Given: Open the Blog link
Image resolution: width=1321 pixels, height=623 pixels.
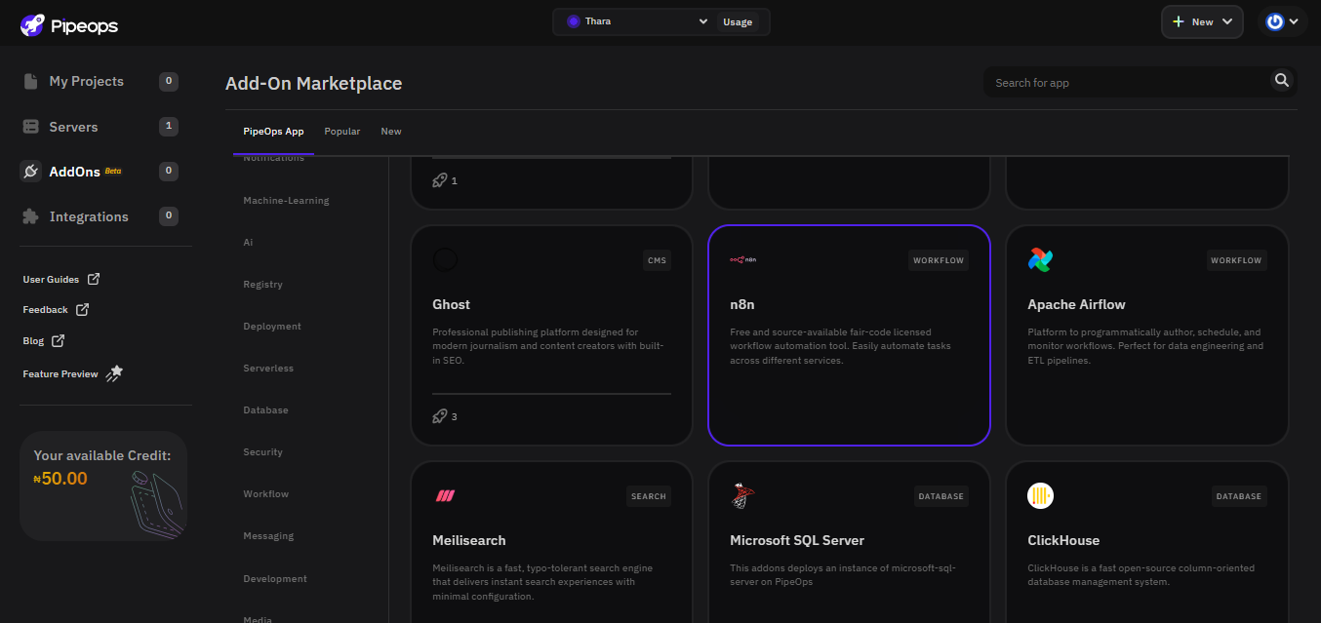Looking at the screenshot, I should [x=33, y=340].
